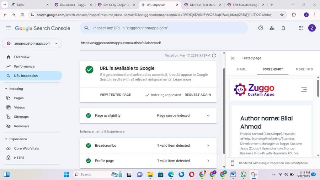Viewport: 320px width, 180px height.
Task: Close the URL Inspection browser tab
Action: pos(177,5)
